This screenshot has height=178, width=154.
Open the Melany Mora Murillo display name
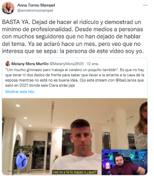point(30,64)
